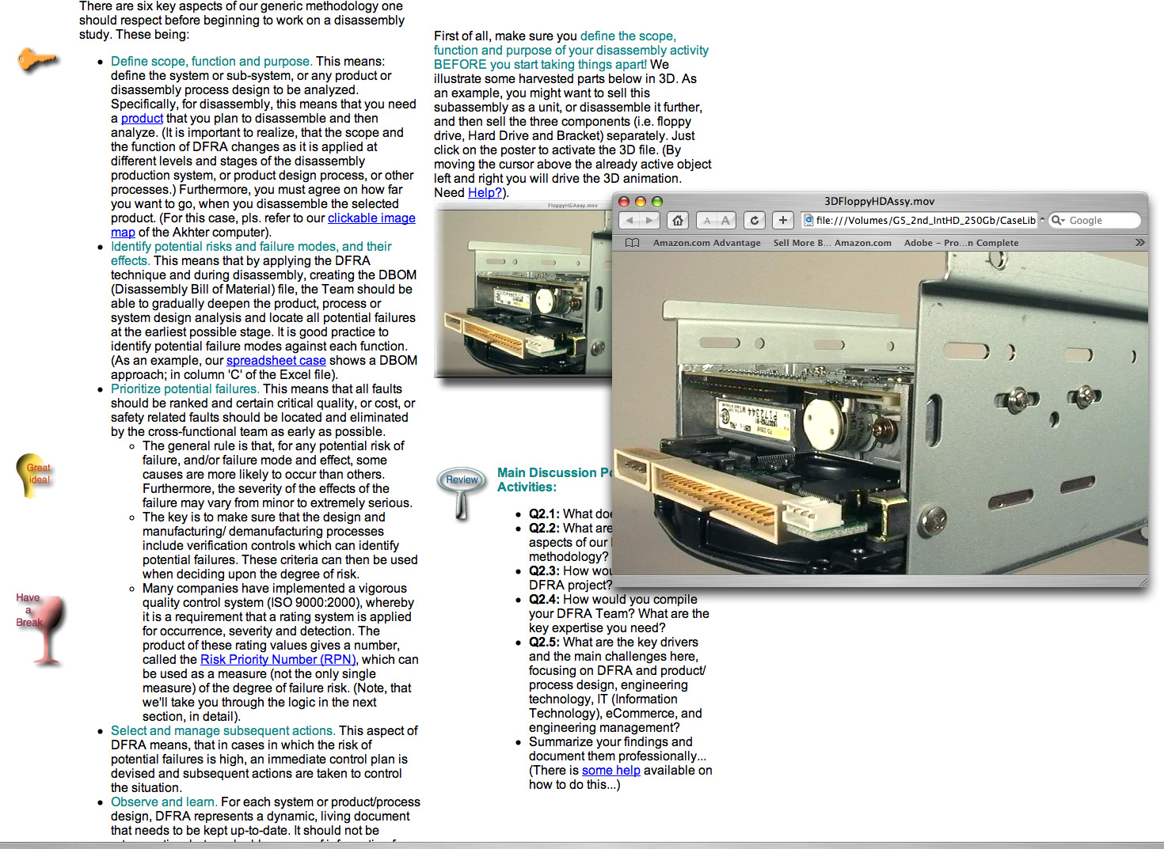Open Amazon.com Advantage bookmark

706,243
